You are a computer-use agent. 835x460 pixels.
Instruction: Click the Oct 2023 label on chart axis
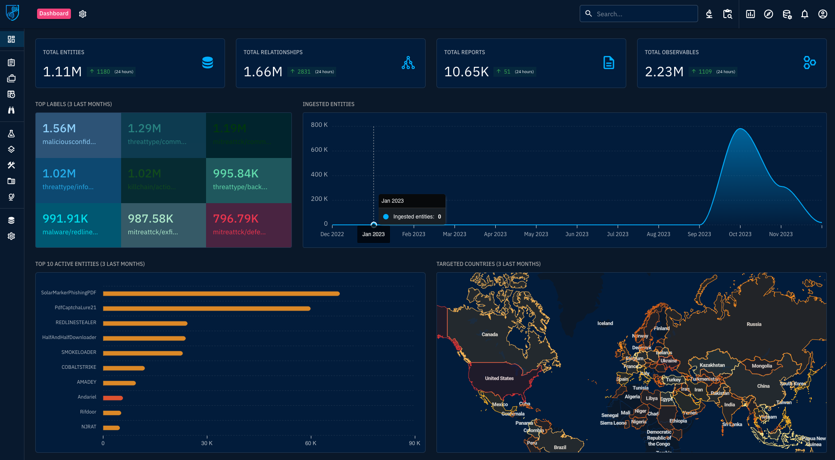pos(740,234)
